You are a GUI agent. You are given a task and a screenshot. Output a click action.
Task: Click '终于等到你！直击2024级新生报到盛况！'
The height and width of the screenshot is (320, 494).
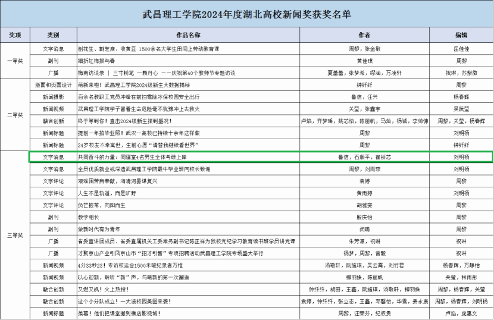pos(125,121)
